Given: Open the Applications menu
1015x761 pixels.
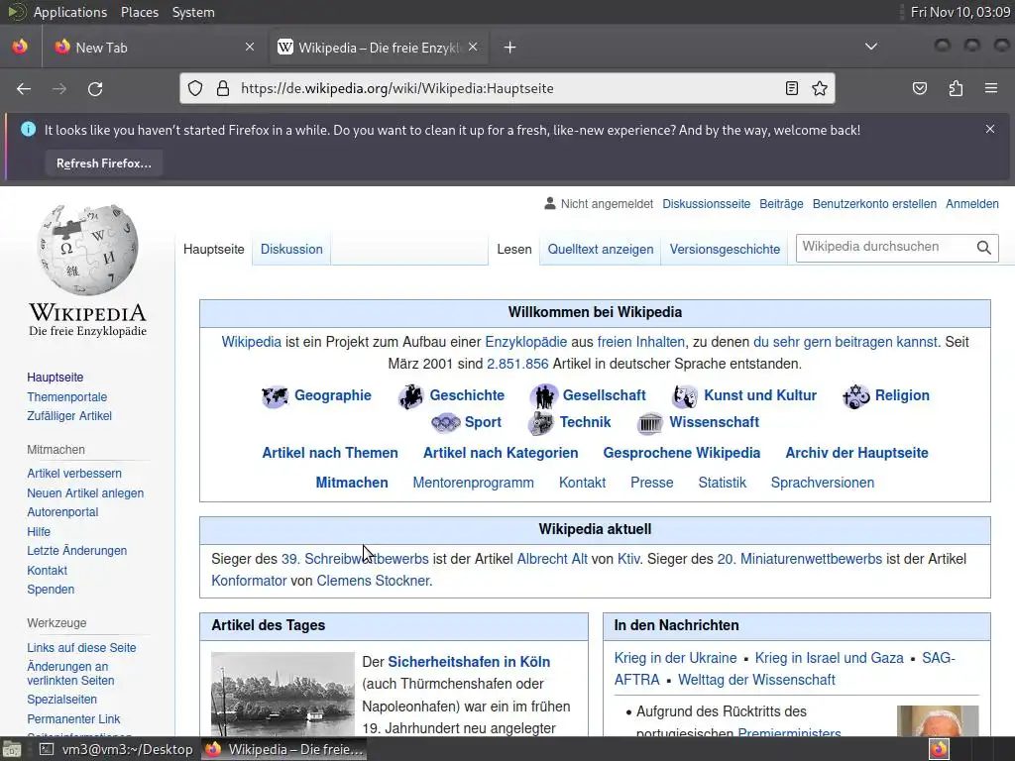Looking at the screenshot, I should click(70, 12).
